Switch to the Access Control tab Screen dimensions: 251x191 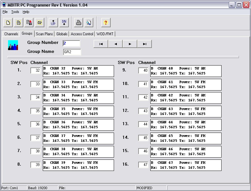(82, 34)
